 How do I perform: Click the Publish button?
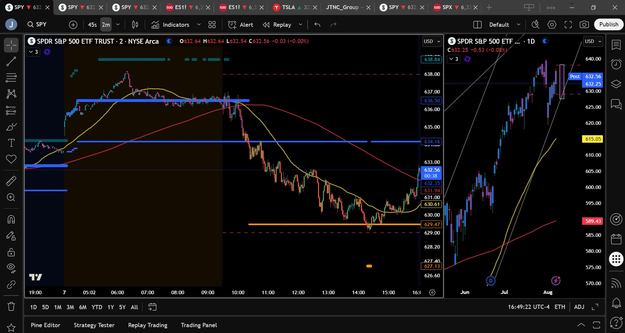(609, 24)
